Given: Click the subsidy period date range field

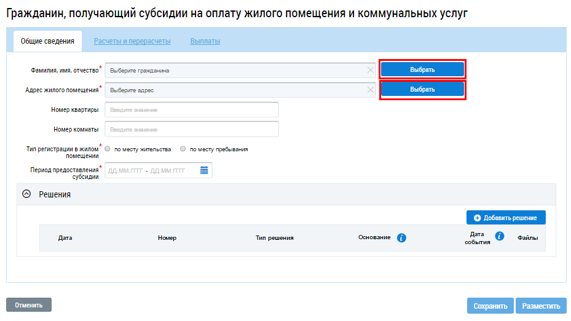Looking at the screenshot, I should [x=151, y=170].
